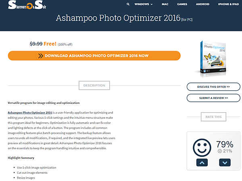Open the Android category
This screenshot has height=181, width=242.
(x=202, y=4)
